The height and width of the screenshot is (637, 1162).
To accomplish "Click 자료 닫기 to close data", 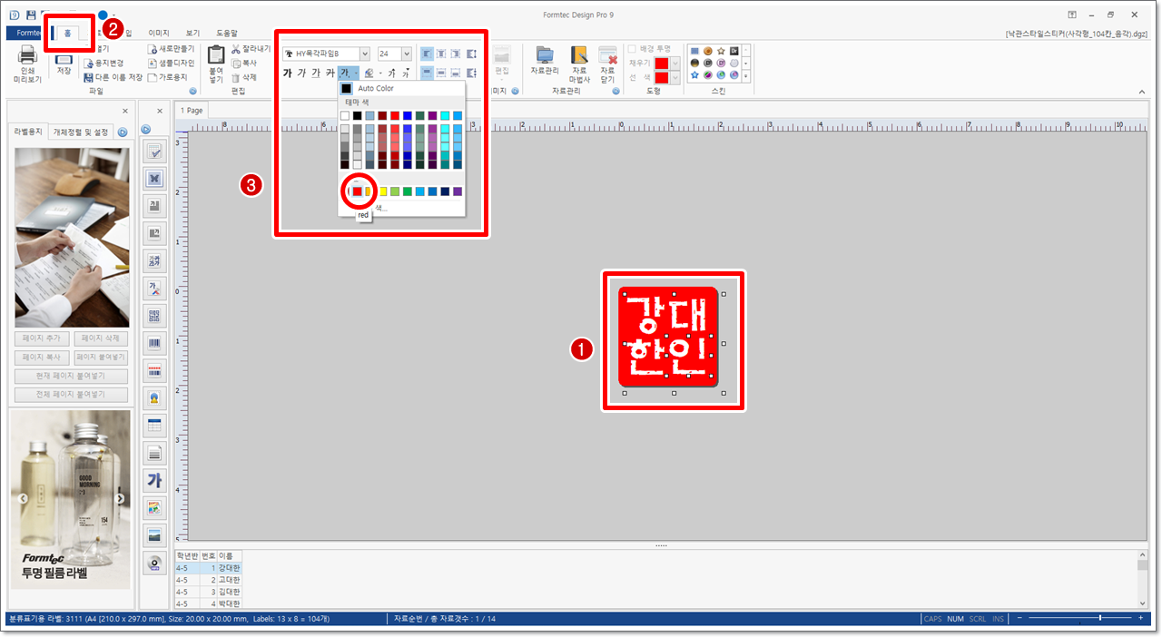I will [x=608, y=64].
